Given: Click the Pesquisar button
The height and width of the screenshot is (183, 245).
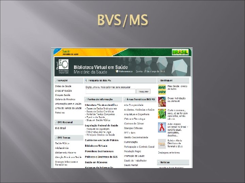Looking at the screenshot, I should point(143,91).
